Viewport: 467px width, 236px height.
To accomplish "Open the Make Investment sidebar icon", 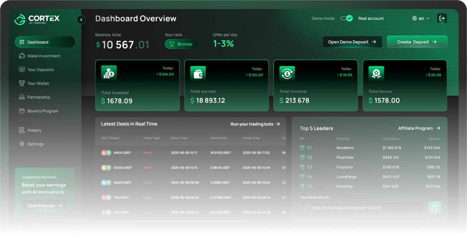I will click(22, 56).
